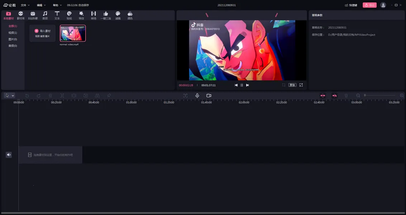Image resolution: width=406 pixels, height=215 pixels.
Task: Open the 滤镜 (Filters) panel
Action: (x=118, y=15)
